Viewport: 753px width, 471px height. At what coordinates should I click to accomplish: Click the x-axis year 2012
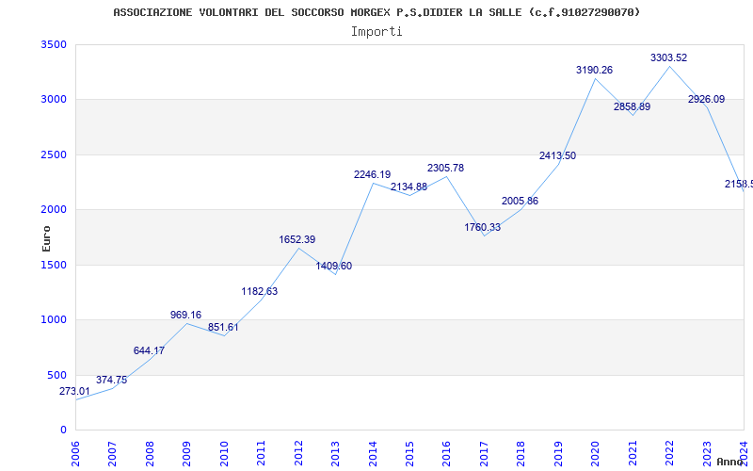click(x=298, y=454)
